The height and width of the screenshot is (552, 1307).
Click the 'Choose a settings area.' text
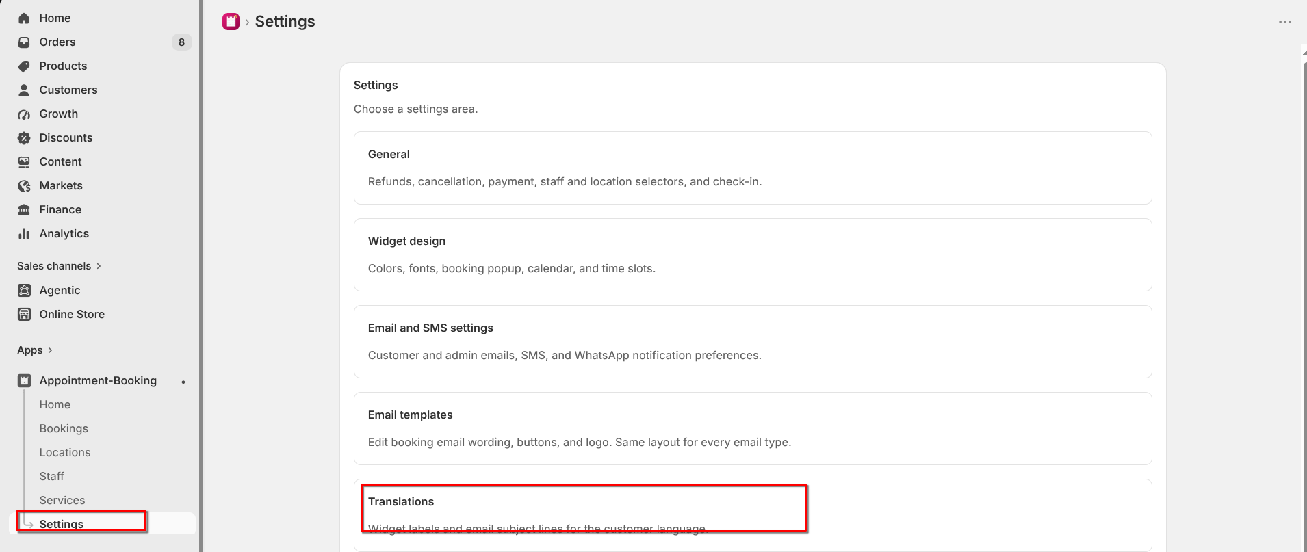coord(416,109)
